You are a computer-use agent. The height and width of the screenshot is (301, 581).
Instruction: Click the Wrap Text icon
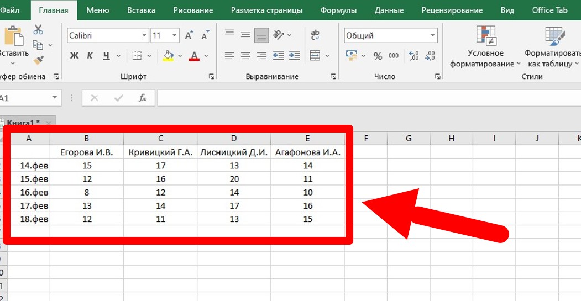point(315,35)
